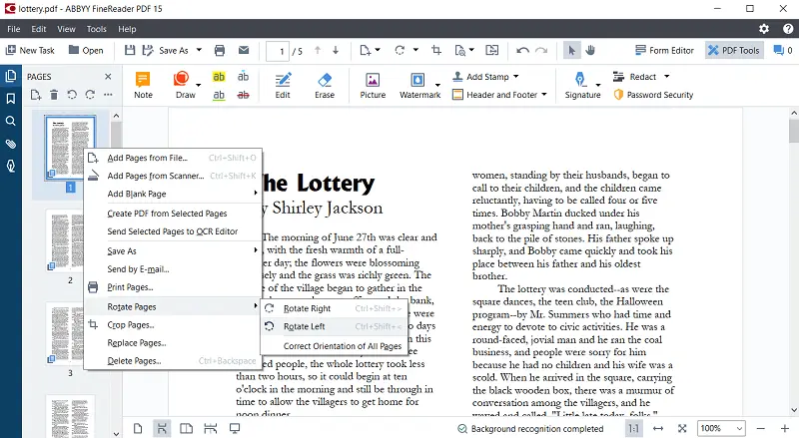Open the View menu

(x=66, y=29)
